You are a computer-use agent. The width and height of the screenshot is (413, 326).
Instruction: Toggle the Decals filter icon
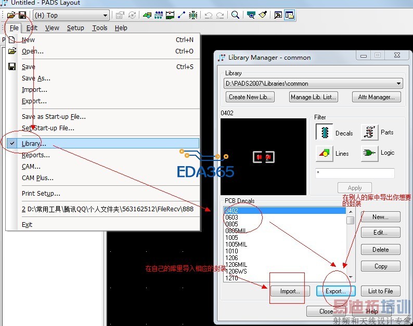[x=324, y=132]
